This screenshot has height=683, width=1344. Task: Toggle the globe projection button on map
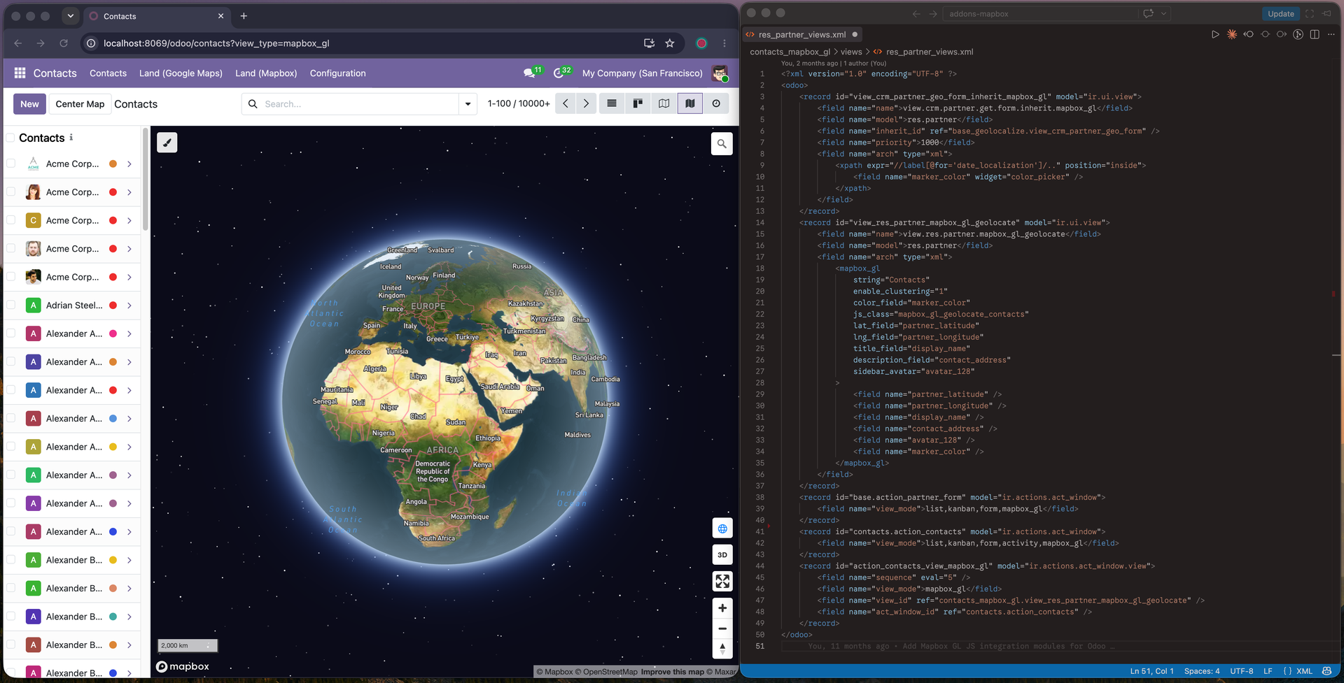coord(722,529)
